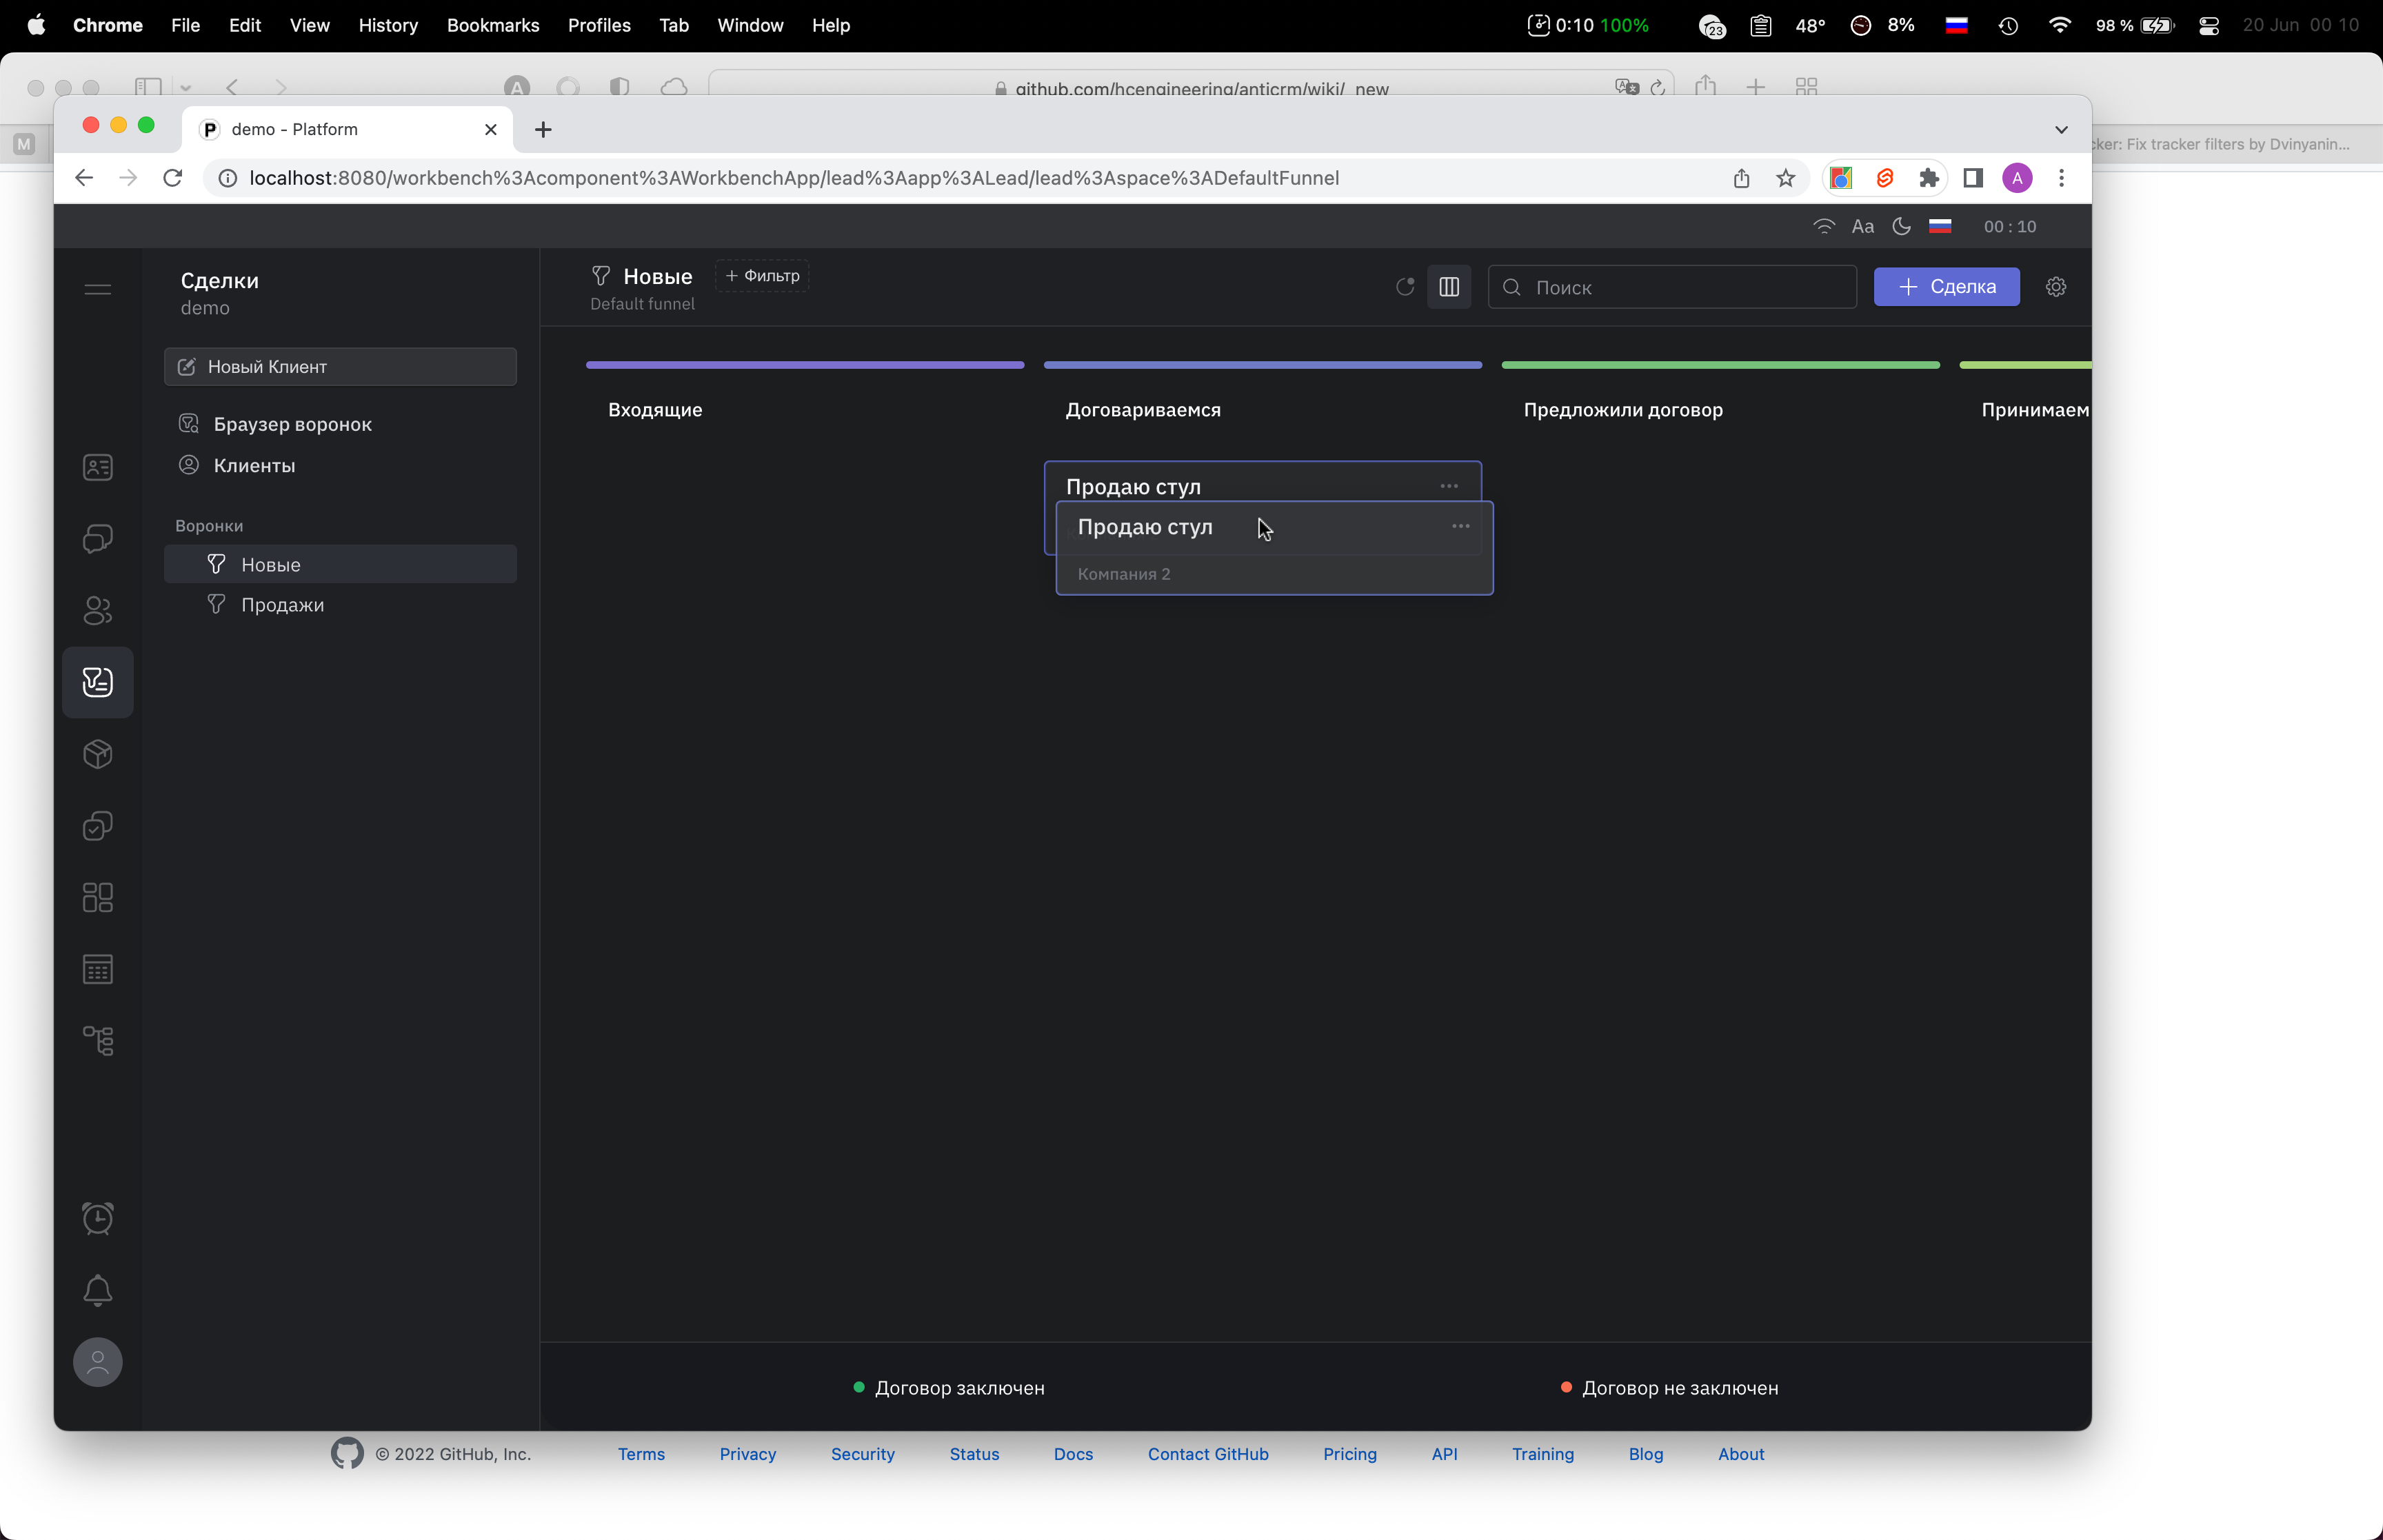The image size is (2383, 1540).
Task: Open the active Leads app icon
Action: coord(98,682)
